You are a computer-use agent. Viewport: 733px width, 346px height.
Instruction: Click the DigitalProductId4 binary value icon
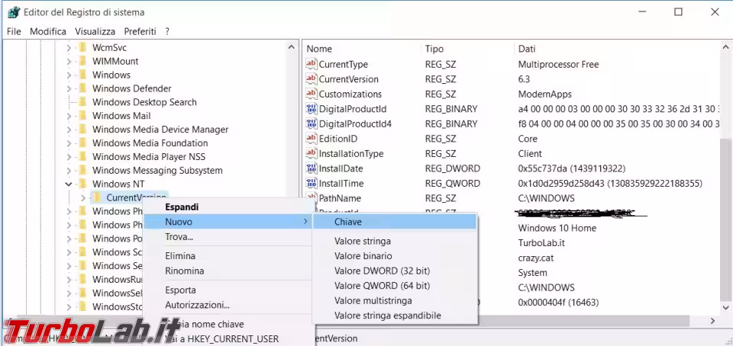click(x=312, y=124)
